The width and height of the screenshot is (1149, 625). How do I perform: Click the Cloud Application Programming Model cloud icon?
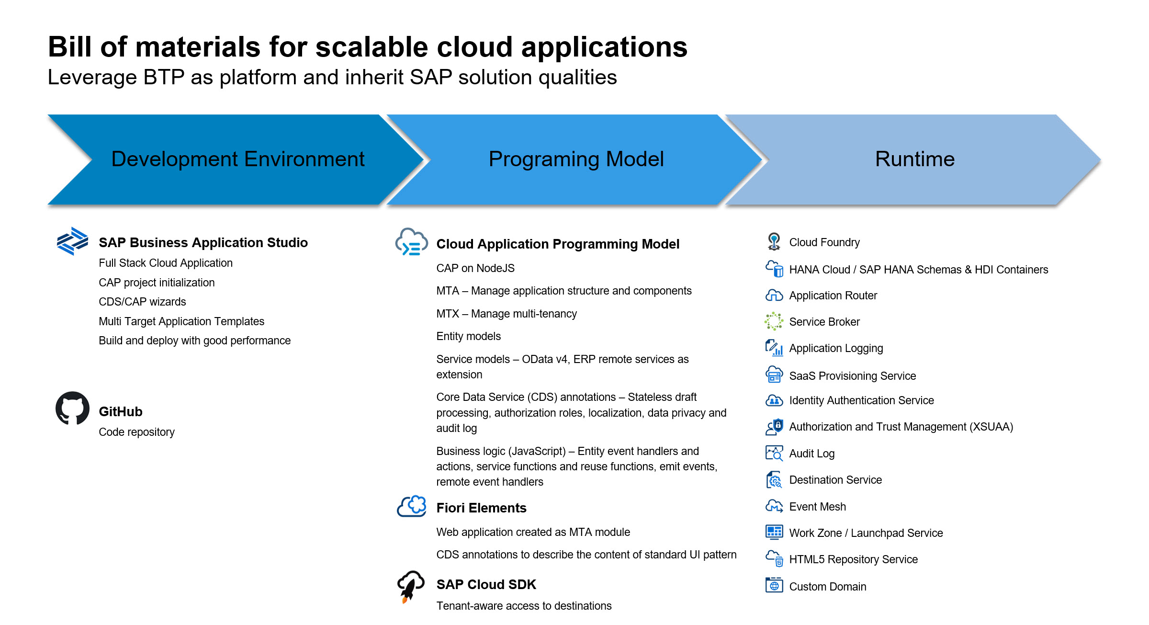[411, 242]
